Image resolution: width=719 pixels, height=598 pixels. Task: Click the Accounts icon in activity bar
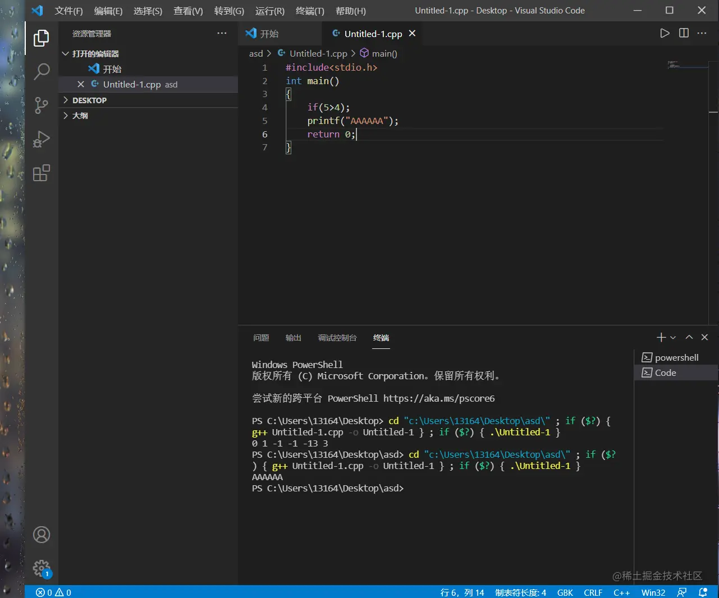[42, 535]
